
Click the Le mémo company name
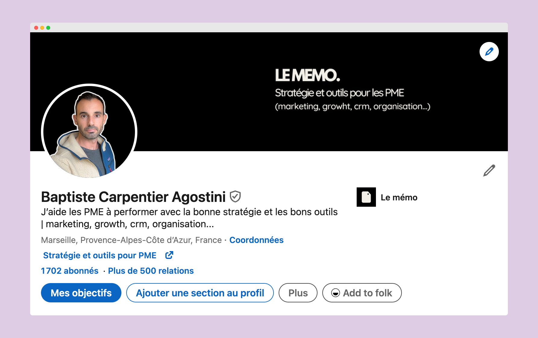point(399,197)
